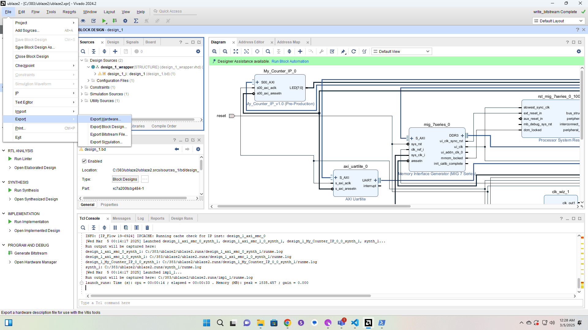
Task: Regenerate layout with the refresh icon
Action: (353, 51)
